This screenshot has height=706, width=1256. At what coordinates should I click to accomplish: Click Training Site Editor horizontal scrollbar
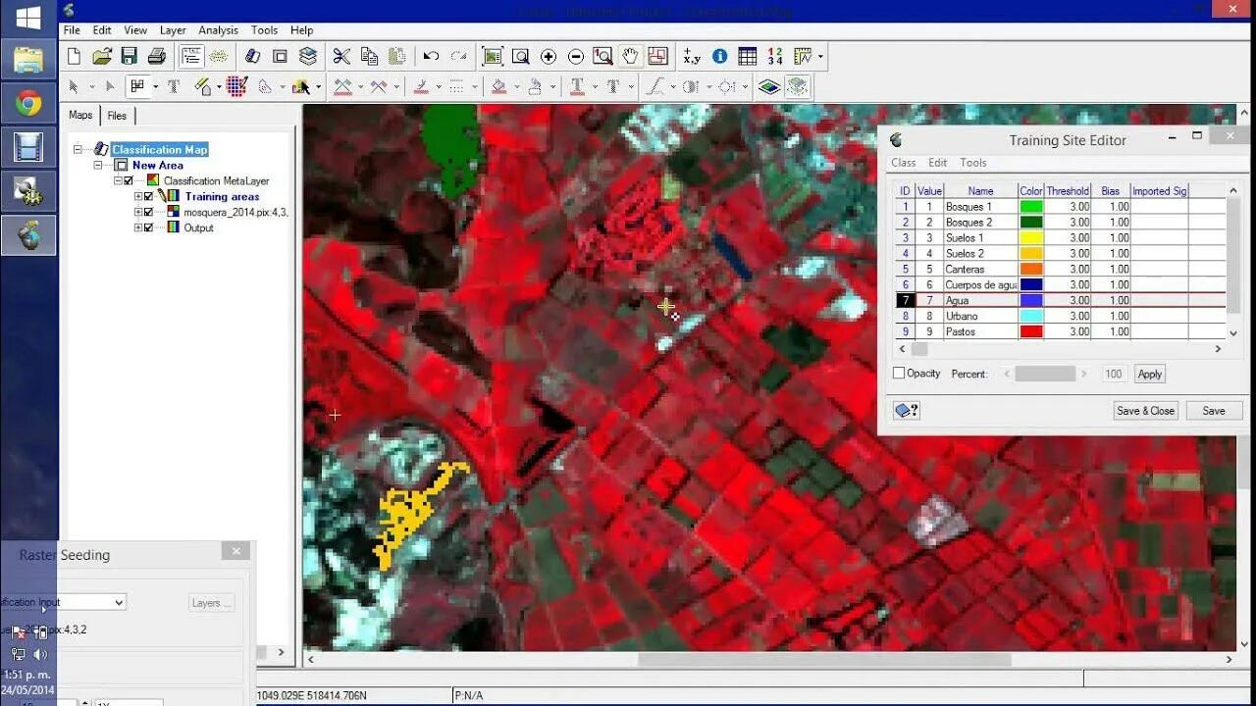point(1062,349)
